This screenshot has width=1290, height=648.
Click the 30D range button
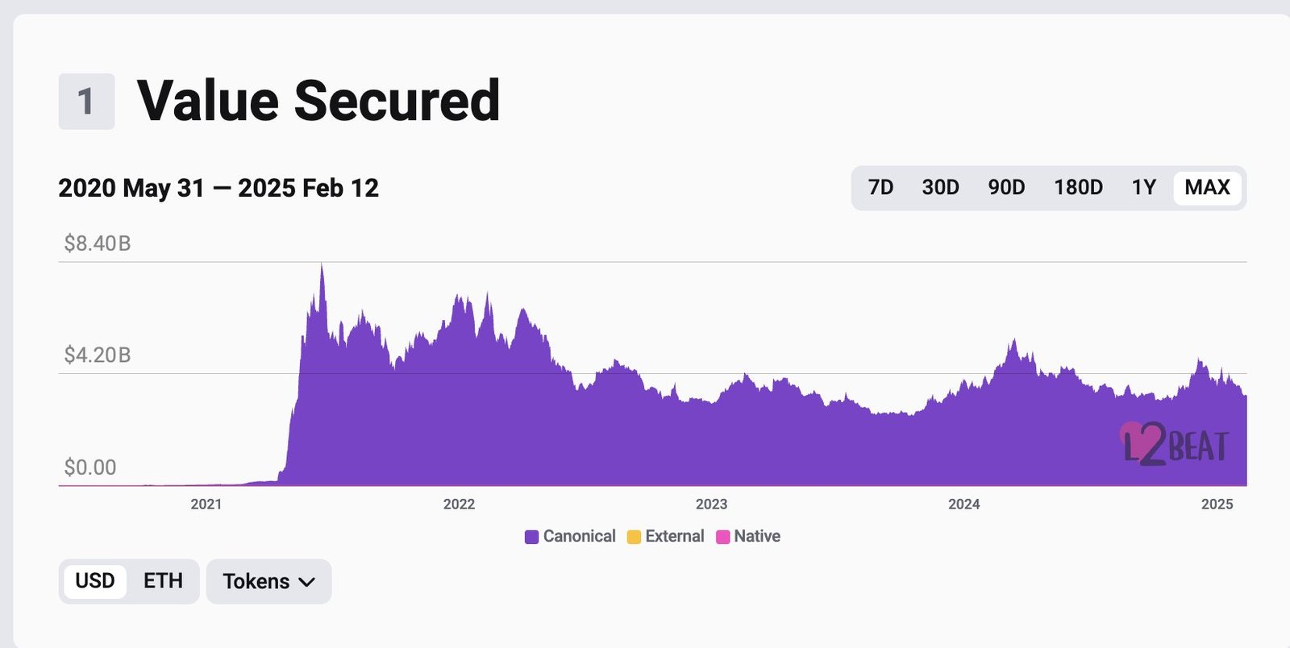pyautogui.click(x=941, y=187)
